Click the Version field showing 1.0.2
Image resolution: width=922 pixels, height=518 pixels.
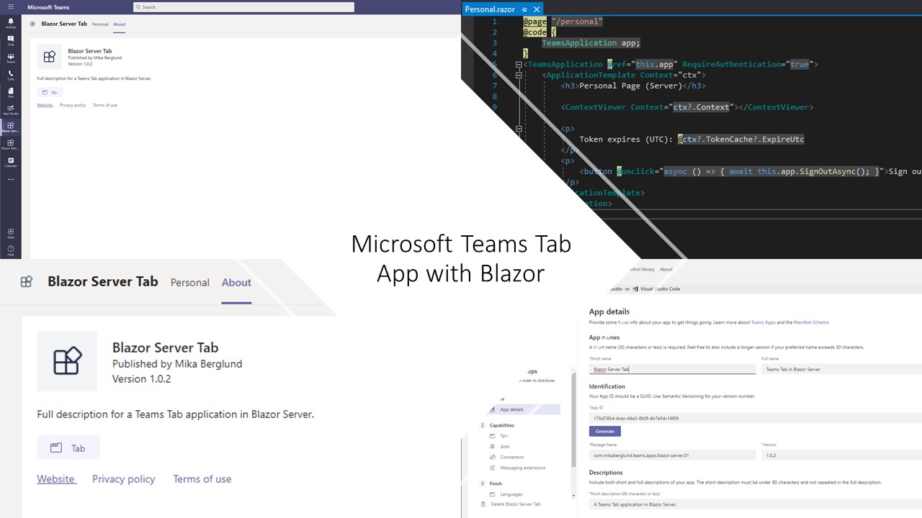841,455
